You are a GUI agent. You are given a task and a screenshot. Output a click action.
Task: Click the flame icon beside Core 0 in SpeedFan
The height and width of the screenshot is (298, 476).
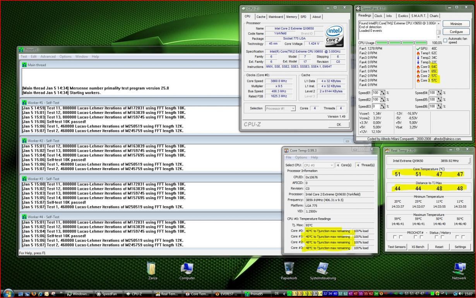point(418,67)
